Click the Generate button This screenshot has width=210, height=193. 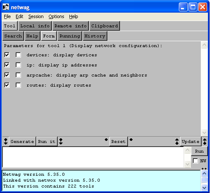[22, 142]
